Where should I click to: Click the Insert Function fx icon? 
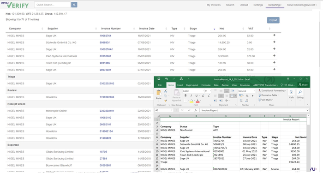tap(196, 110)
